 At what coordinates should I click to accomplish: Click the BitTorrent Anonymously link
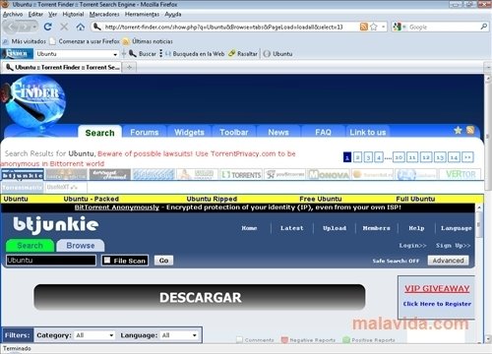117,207
